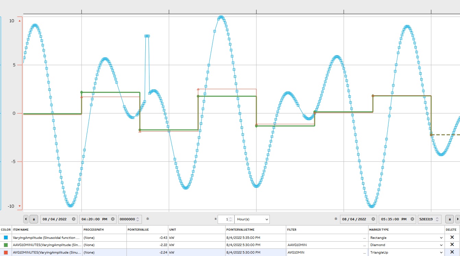Click the approximately-equal icon beside the duration
Screen dimensions: 460x256
coord(216,219)
